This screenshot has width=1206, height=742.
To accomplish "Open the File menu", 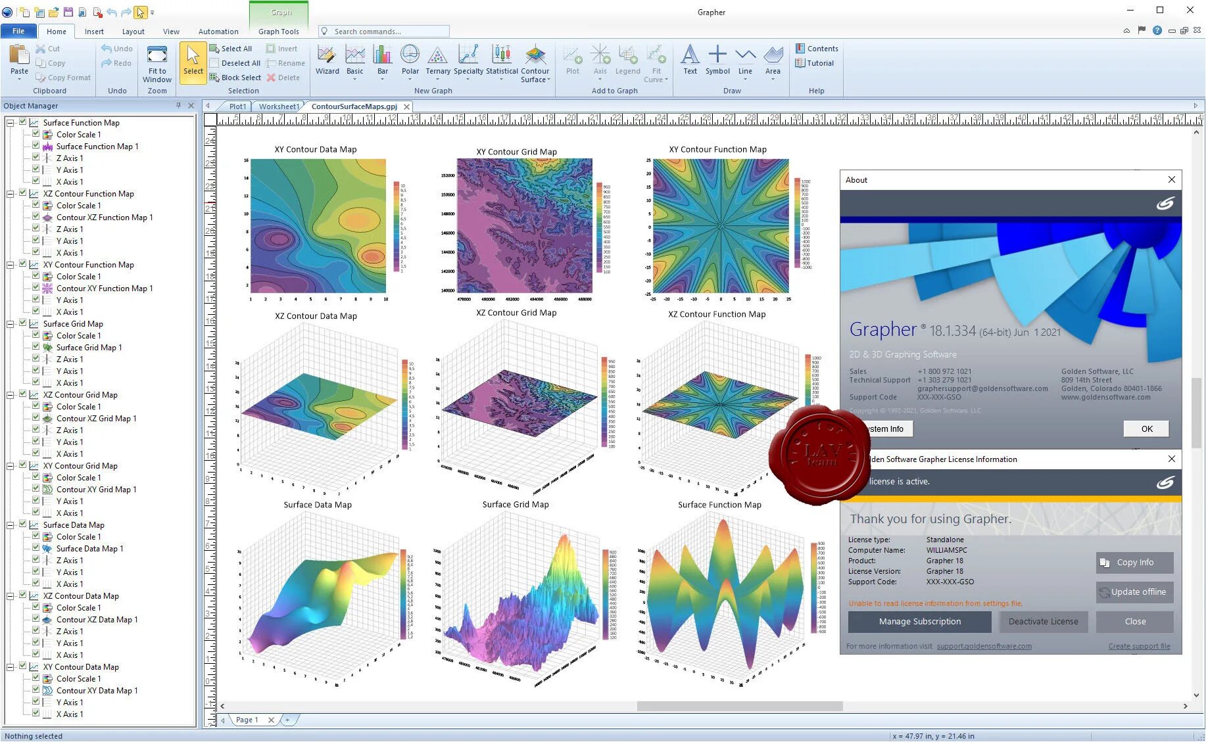I will (18, 31).
